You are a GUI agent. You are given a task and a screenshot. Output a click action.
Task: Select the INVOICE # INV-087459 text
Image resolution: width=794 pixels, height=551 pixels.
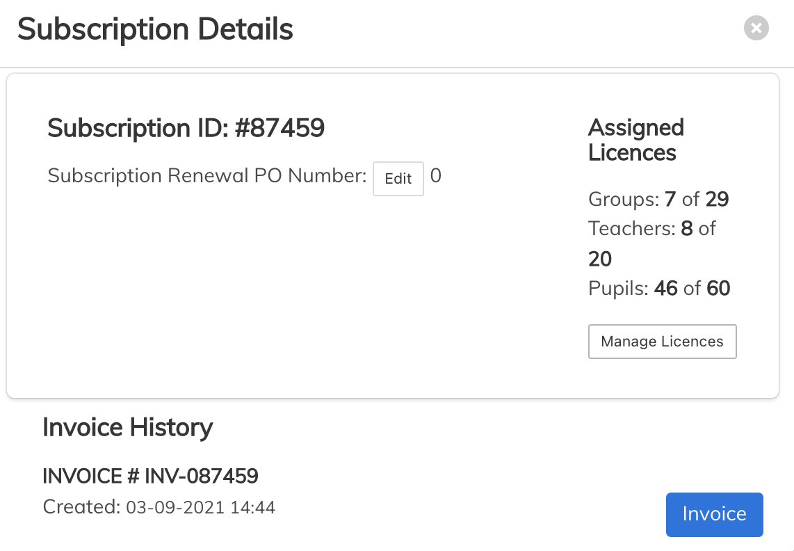[150, 476]
